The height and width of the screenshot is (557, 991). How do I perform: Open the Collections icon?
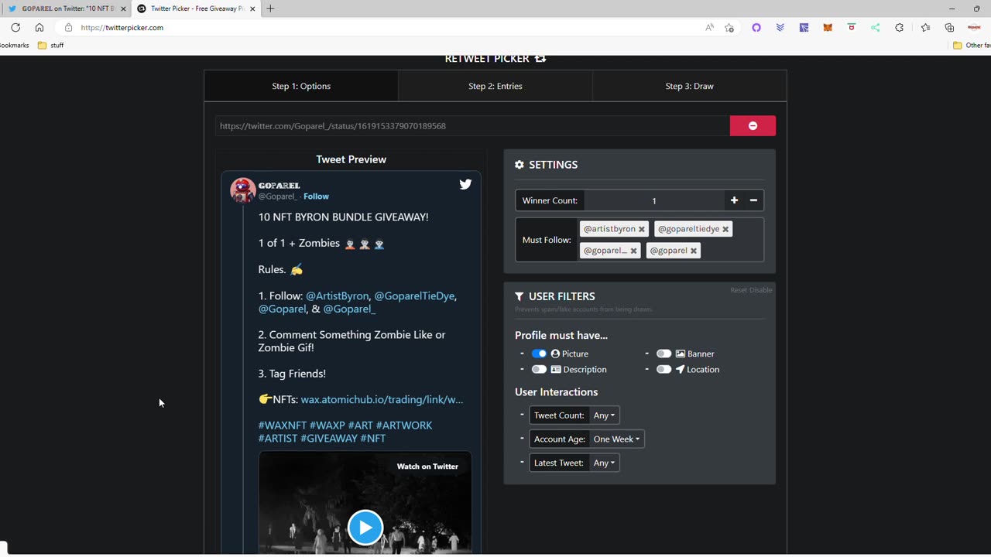950,28
